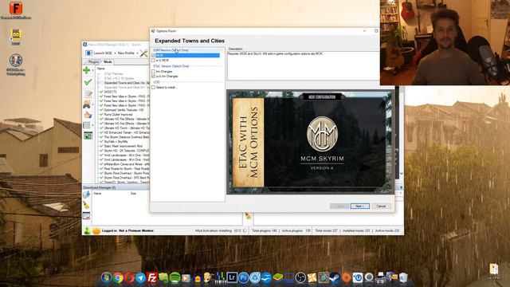Select the ETaC Patches mod row

click(113, 74)
